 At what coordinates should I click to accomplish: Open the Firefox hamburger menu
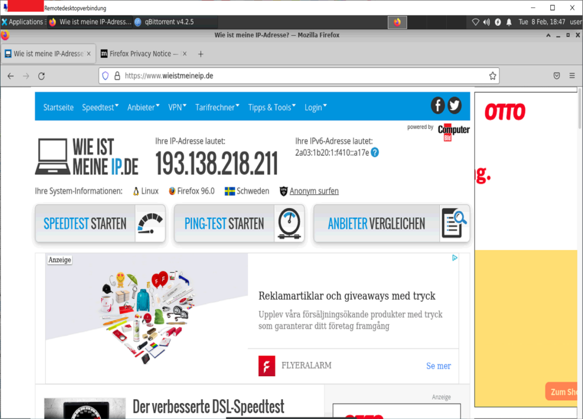572,76
